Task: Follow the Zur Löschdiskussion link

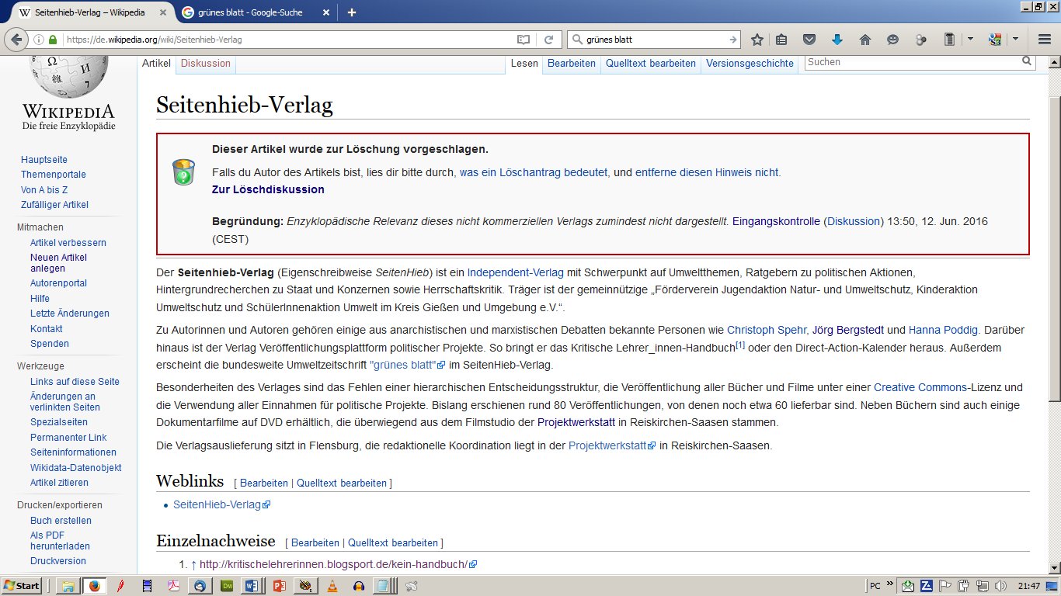Action: pos(268,189)
